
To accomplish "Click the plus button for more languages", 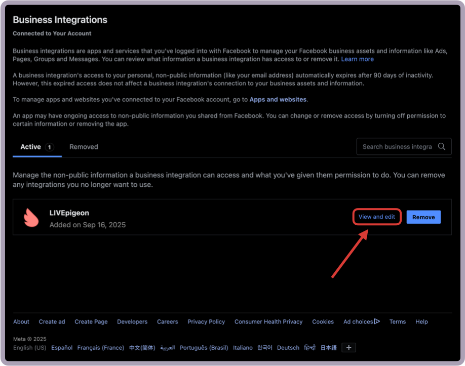I will coord(348,347).
